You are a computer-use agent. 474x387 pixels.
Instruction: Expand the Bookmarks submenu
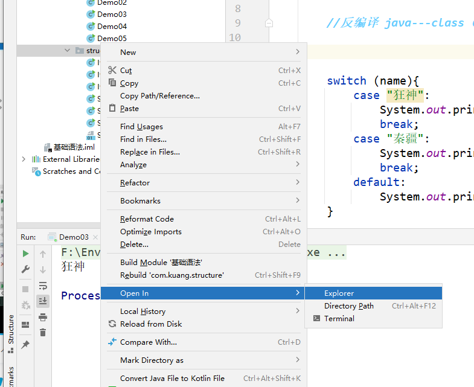coord(203,201)
